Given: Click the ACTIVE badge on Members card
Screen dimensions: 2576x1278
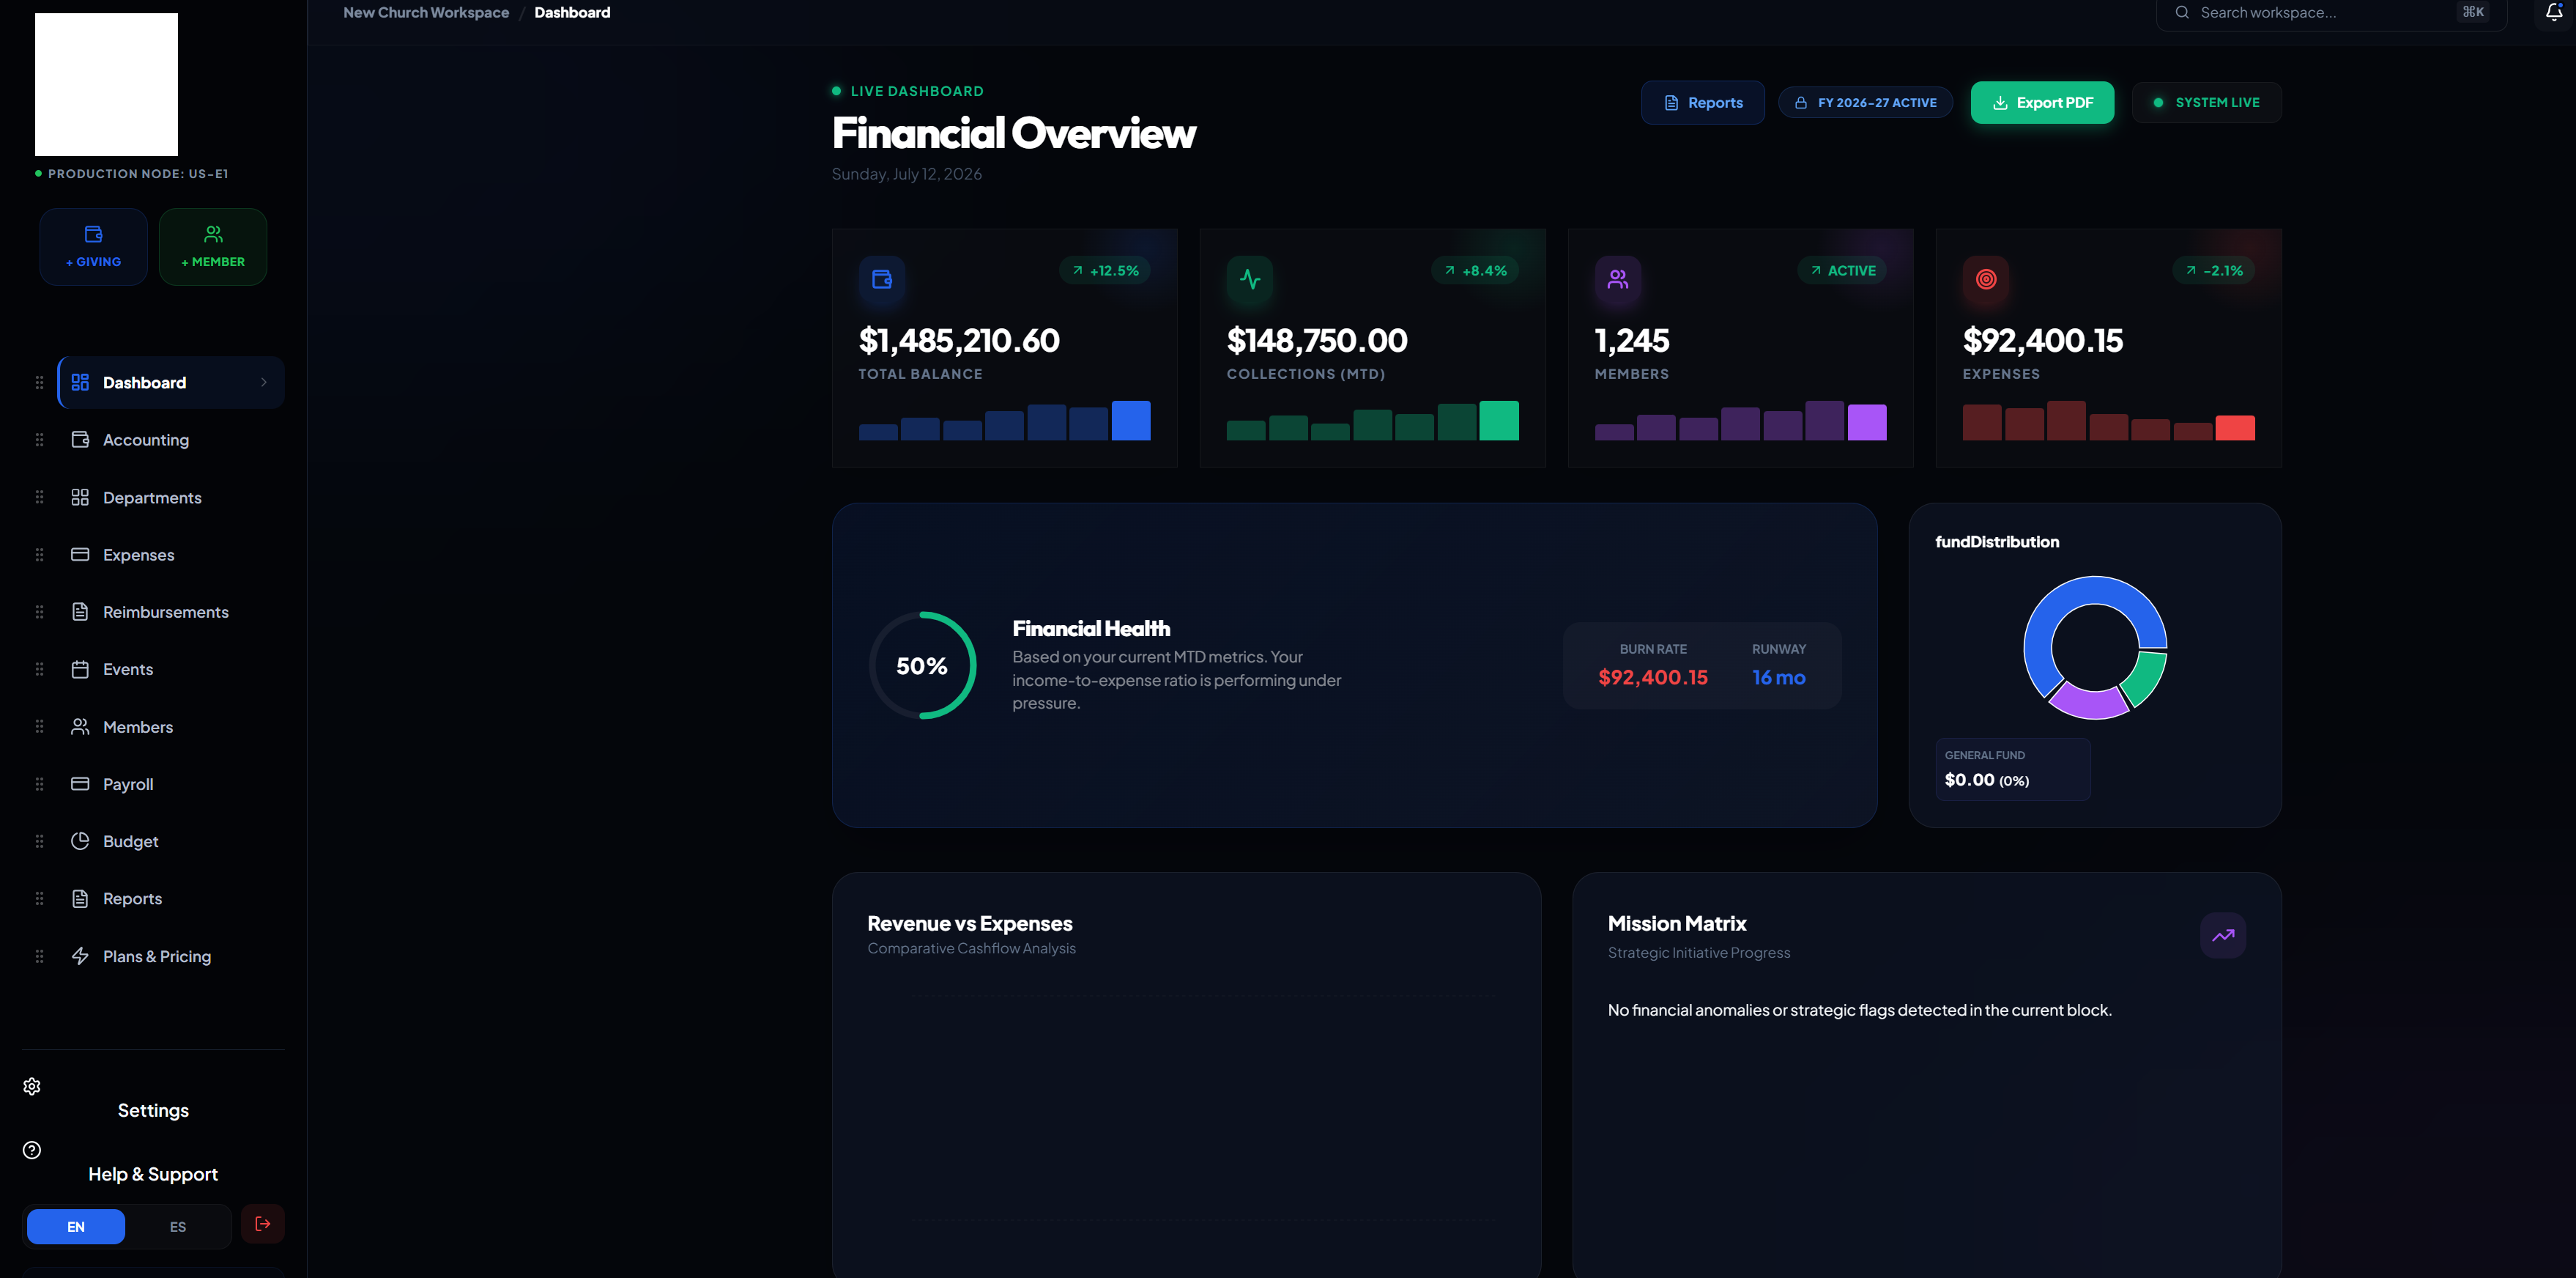Looking at the screenshot, I should pos(1842,270).
